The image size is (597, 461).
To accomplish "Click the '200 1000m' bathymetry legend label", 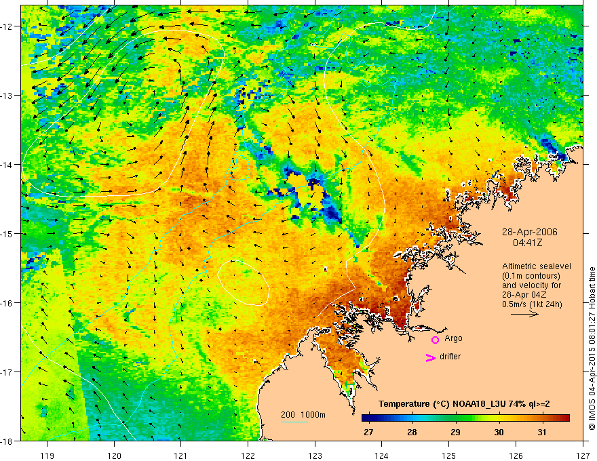I will [x=303, y=415].
